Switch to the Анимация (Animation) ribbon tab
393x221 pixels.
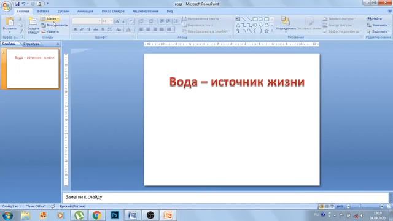tap(85, 11)
